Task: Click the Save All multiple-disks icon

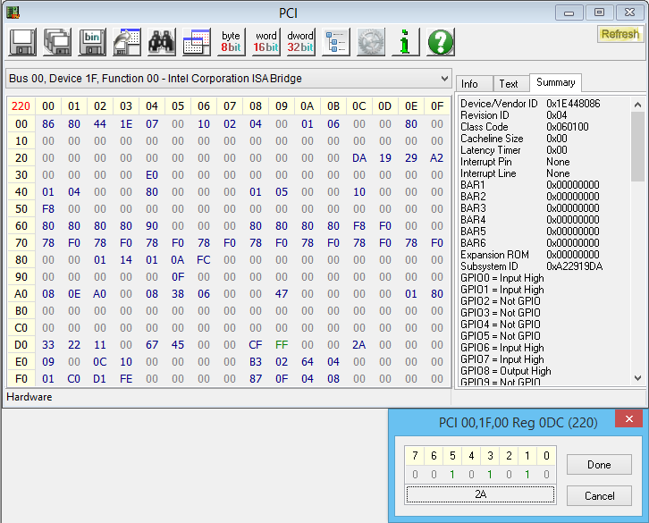Action: pos(57,42)
